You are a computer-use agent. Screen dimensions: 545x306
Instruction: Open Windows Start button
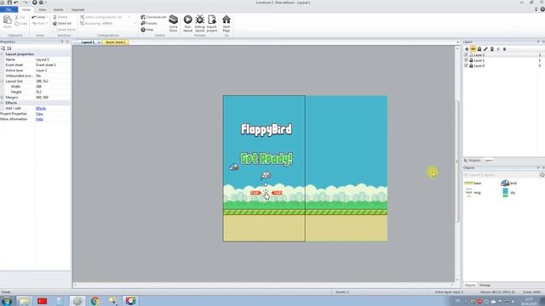6,301
